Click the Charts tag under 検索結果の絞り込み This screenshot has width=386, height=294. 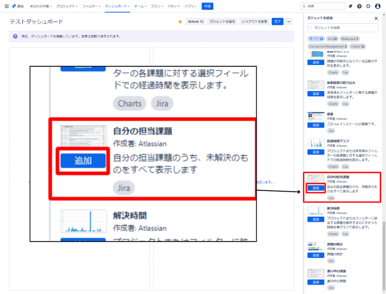[333, 104]
